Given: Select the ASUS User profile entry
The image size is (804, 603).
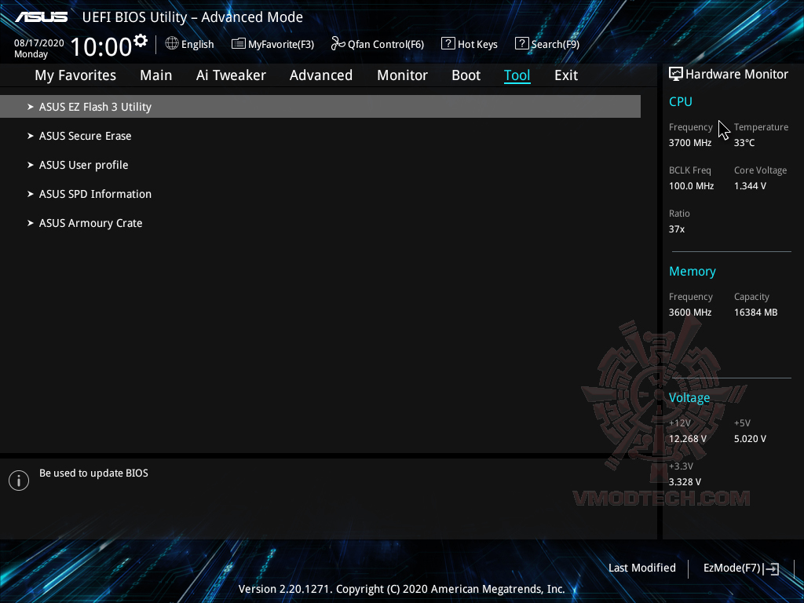Looking at the screenshot, I should pyautogui.click(x=83, y=165).
